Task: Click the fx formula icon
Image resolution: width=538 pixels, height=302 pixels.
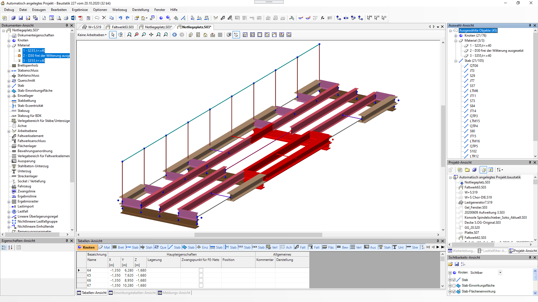Action: pyautogui.click(x=323, y=18)
